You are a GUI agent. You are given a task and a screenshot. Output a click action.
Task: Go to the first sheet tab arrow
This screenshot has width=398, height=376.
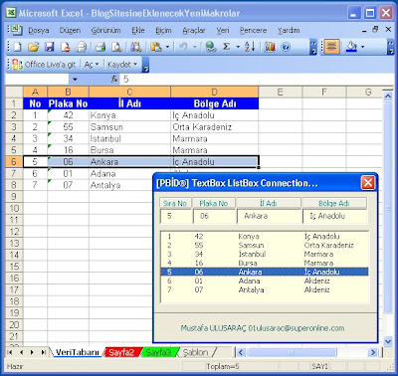10,352
